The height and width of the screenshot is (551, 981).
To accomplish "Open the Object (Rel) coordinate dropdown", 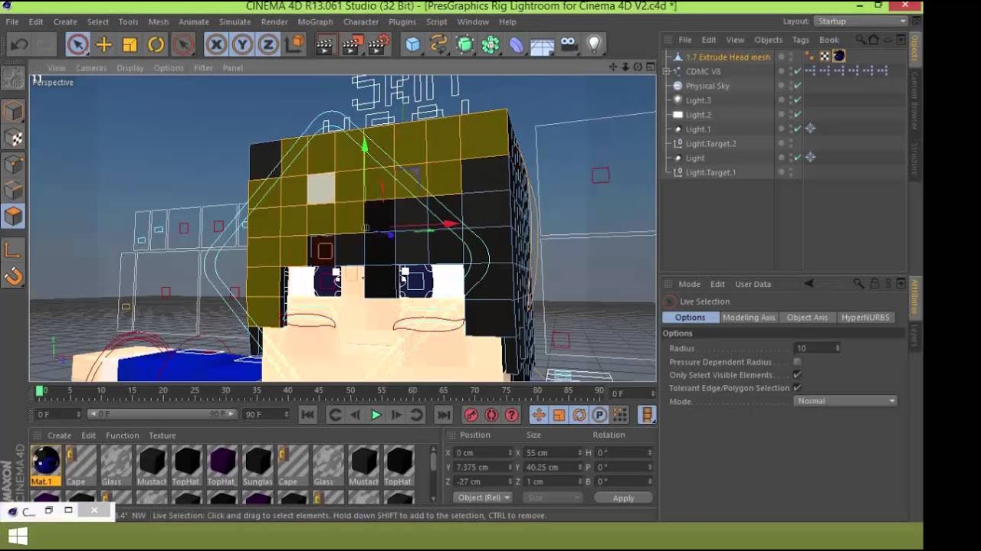I will (x=481, y=497).
